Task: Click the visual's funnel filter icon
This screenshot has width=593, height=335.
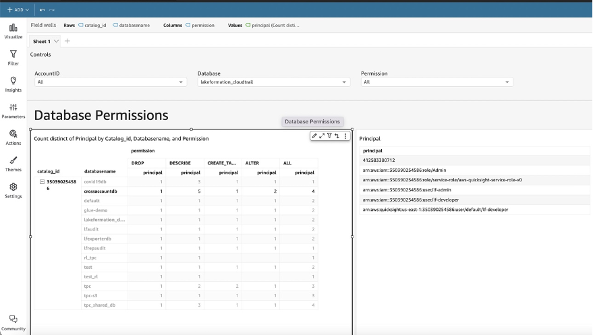Action: (329, 136)
